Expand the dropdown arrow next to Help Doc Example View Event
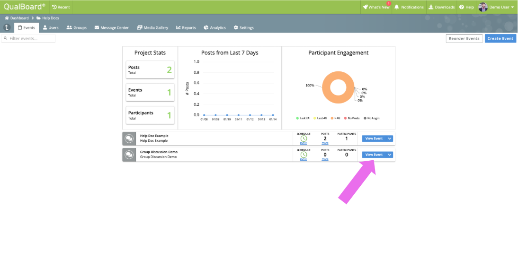Image resolution: width=518 pixels, height=268 pixels. [390, 138]
